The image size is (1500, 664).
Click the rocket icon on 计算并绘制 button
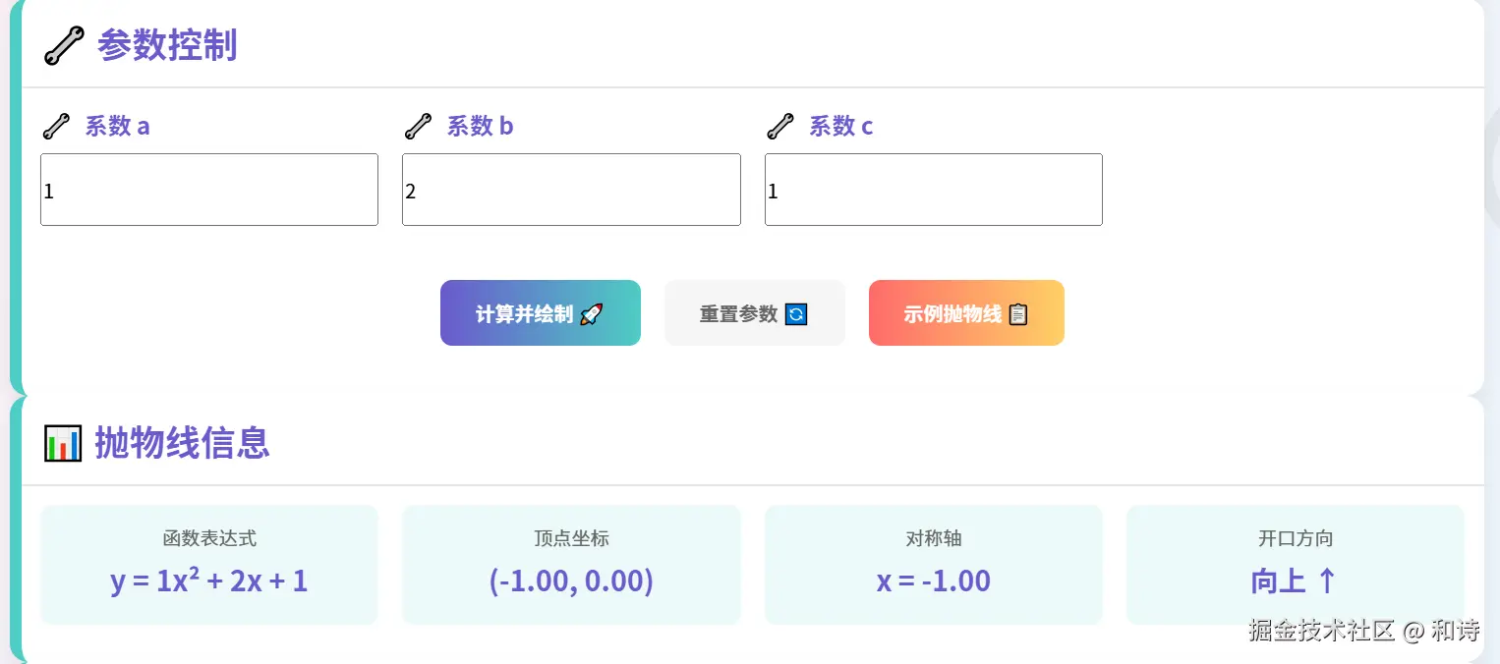tap(591, 314)
